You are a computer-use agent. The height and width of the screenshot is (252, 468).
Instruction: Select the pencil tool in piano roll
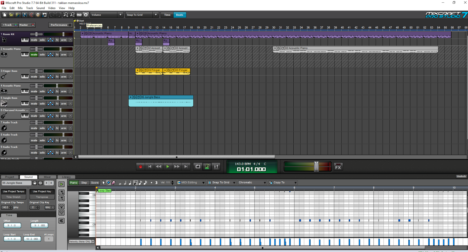pos(109,183)
